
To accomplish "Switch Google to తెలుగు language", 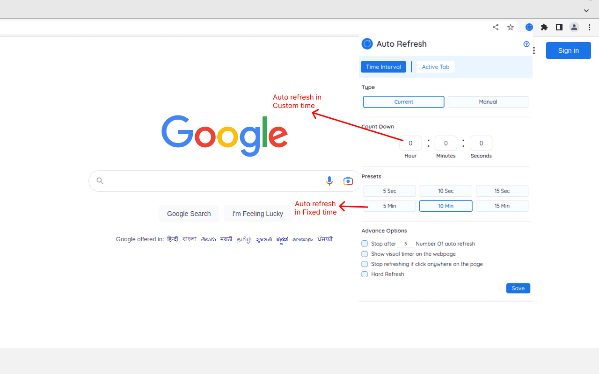I will click(209, 239).
